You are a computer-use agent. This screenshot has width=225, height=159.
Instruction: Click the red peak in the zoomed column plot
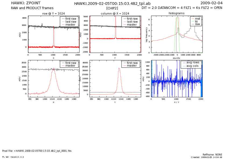[x=119, y=69]
